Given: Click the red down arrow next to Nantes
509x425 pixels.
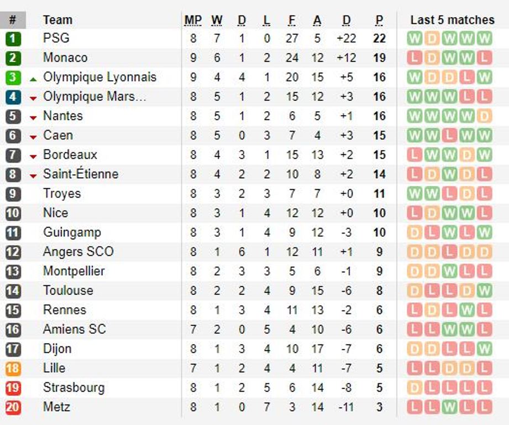Looking at the screenshot, I should (34, 116).
